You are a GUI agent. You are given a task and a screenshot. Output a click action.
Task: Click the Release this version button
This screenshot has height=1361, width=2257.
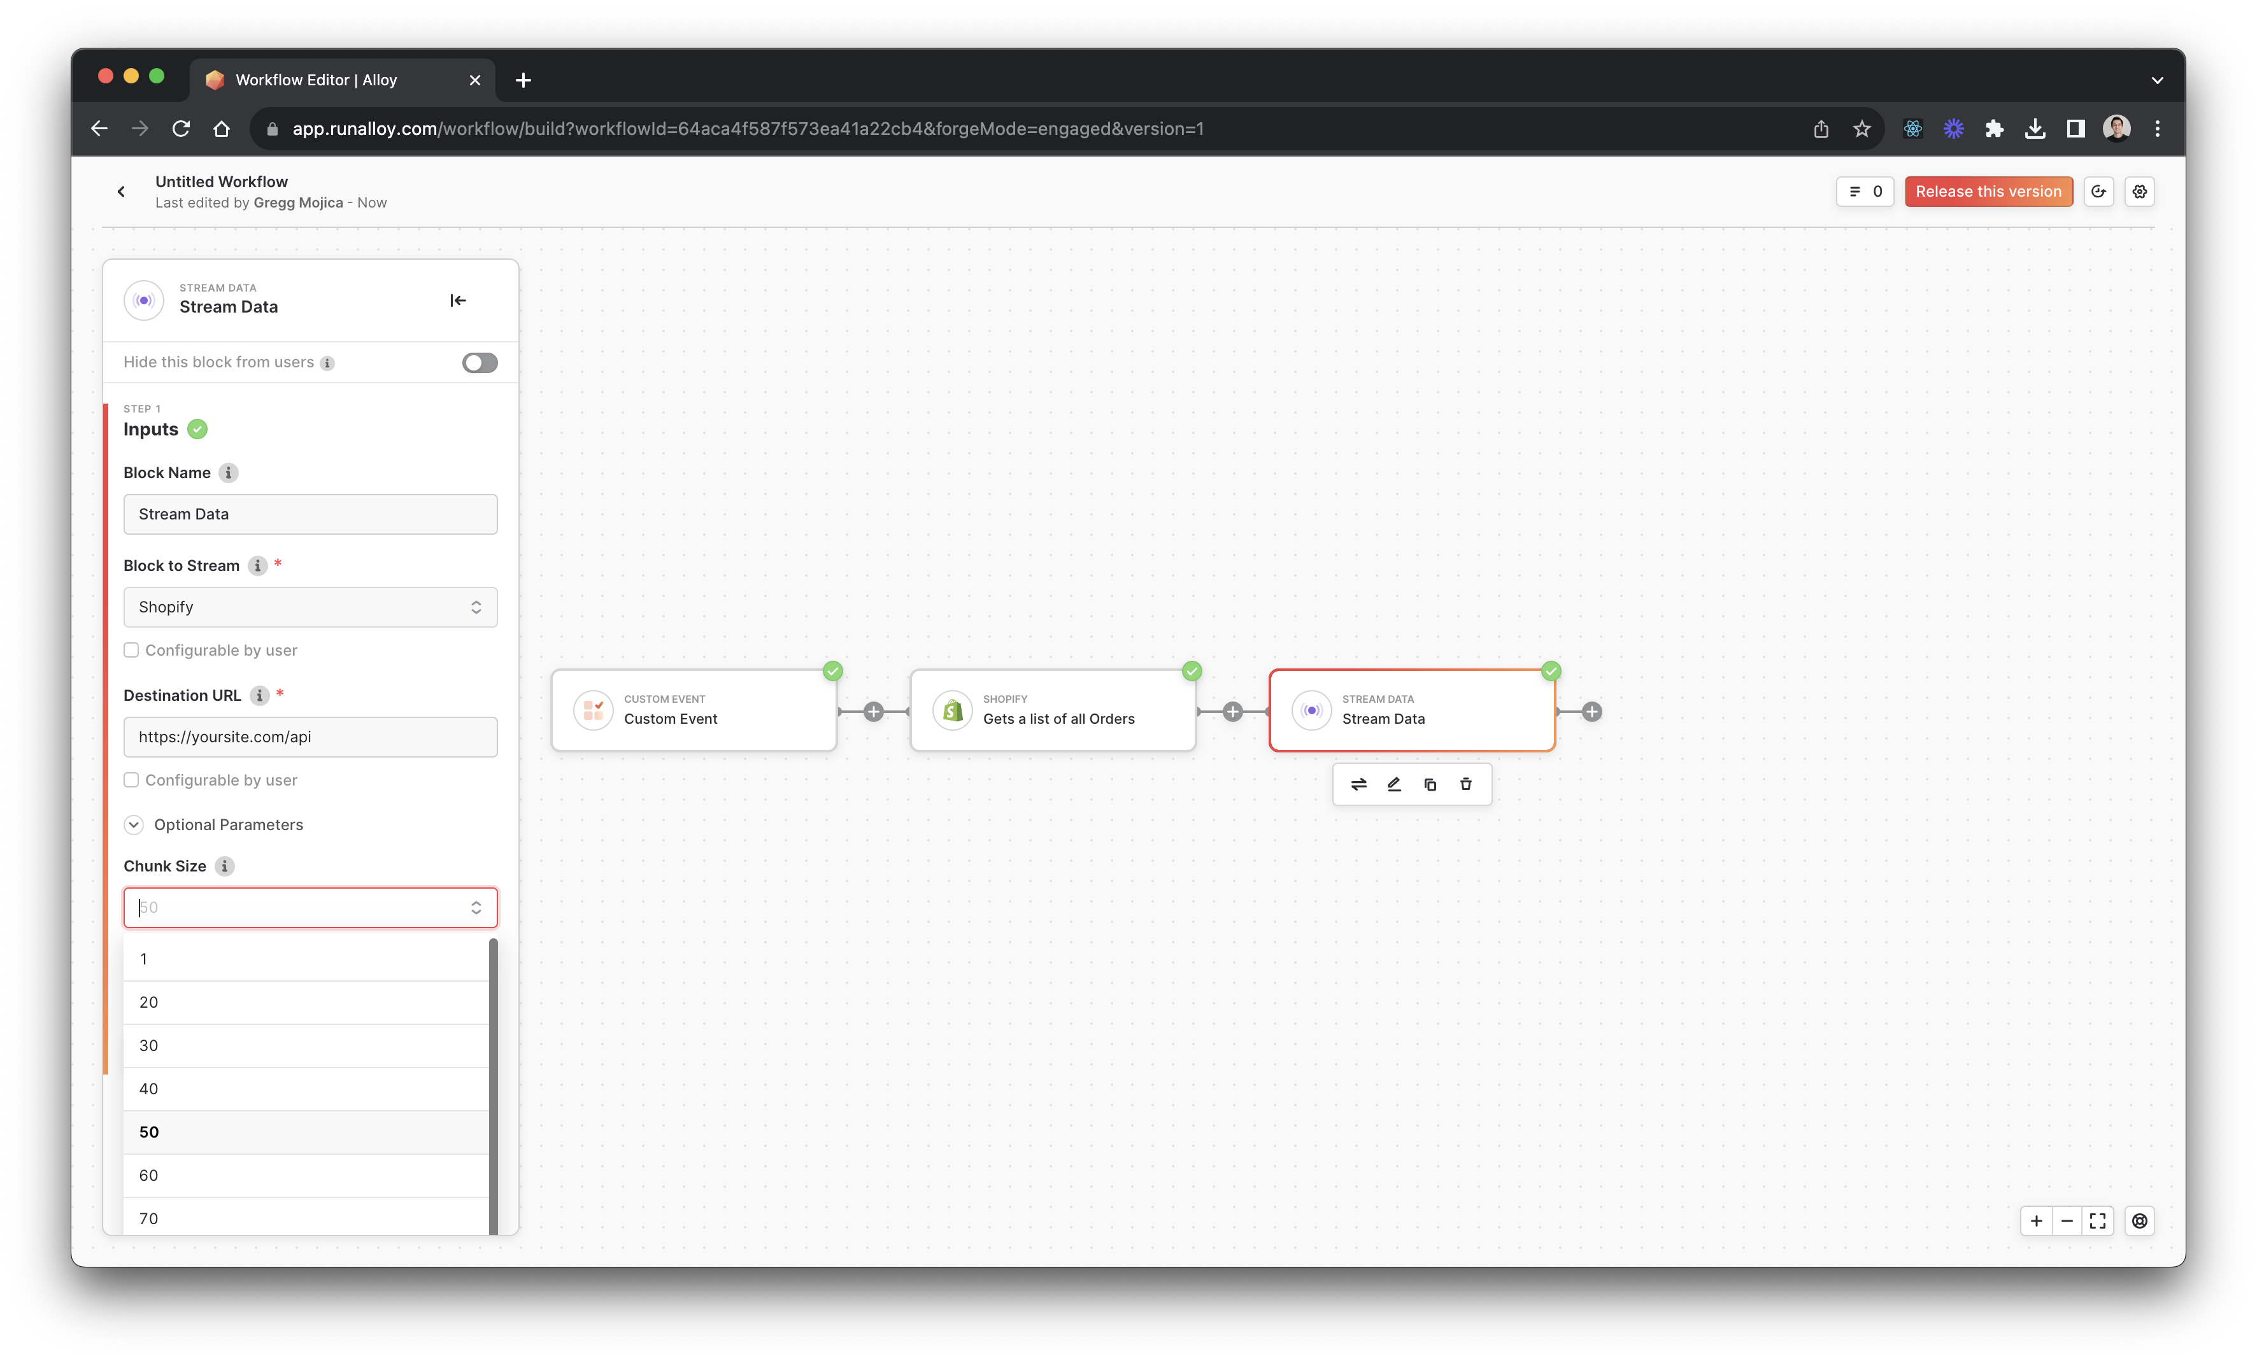[1988, 192]
